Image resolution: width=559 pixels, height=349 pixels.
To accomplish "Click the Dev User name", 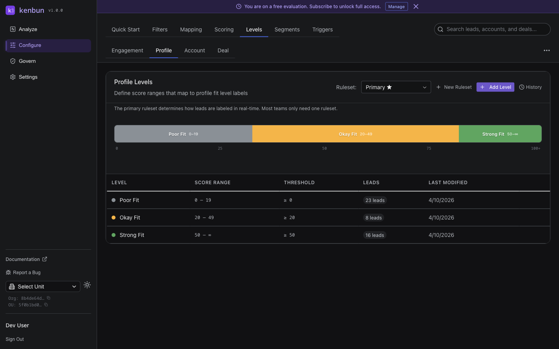I will [x=17, y=325].
